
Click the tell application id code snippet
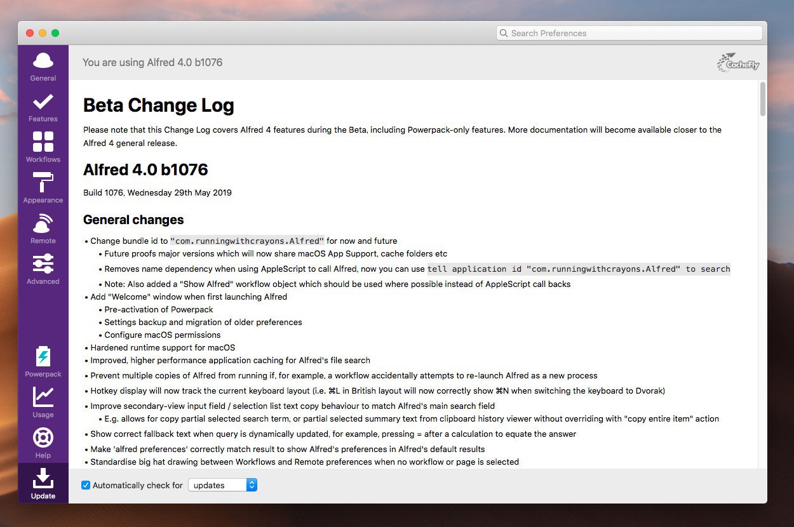point(579,269)
